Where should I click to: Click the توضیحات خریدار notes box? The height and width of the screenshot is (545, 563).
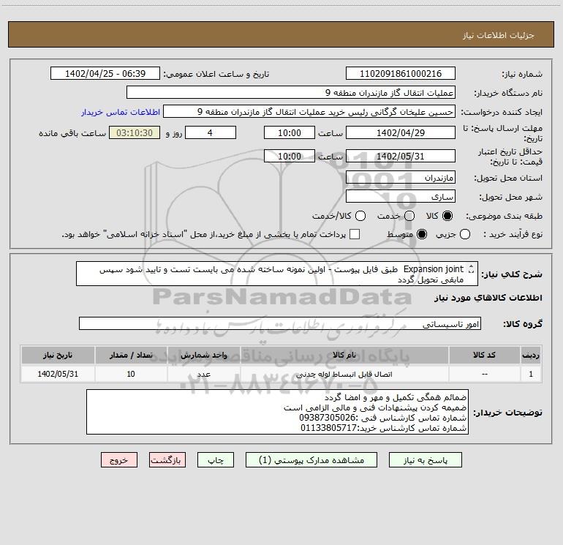[x=277, y=412]
